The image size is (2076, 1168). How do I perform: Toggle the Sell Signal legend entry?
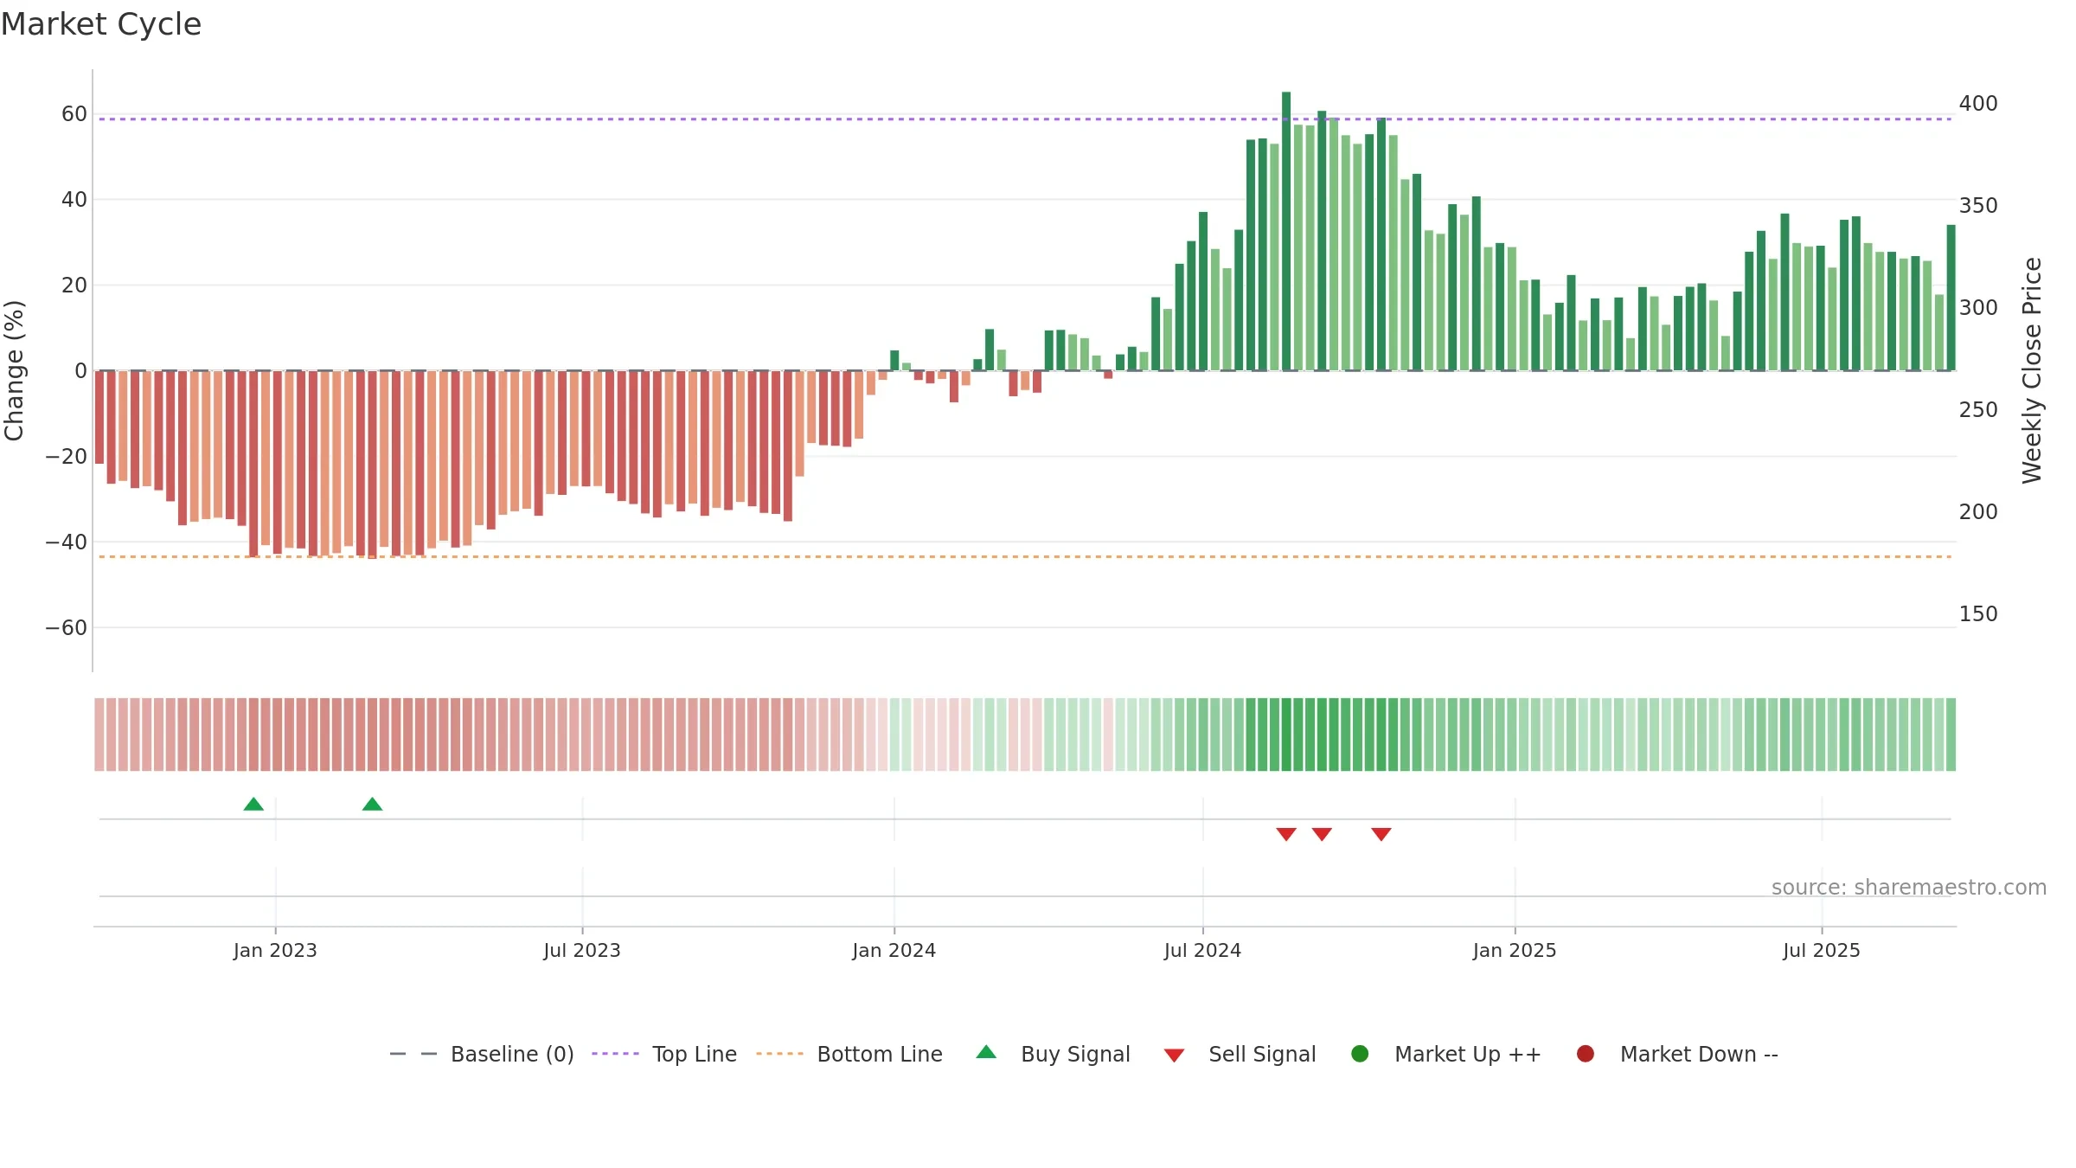1240,1054
